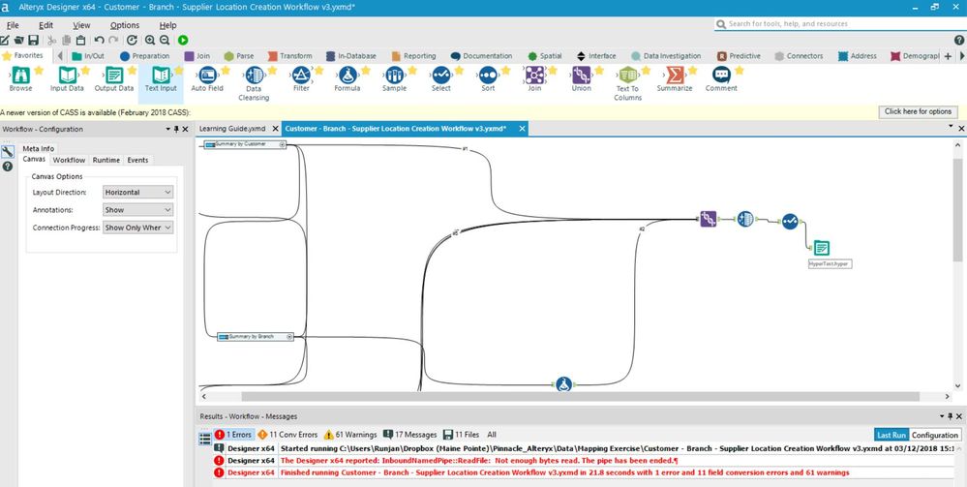967x487 pixels.
Task: Open the Options menu
Action: point(125,25)
